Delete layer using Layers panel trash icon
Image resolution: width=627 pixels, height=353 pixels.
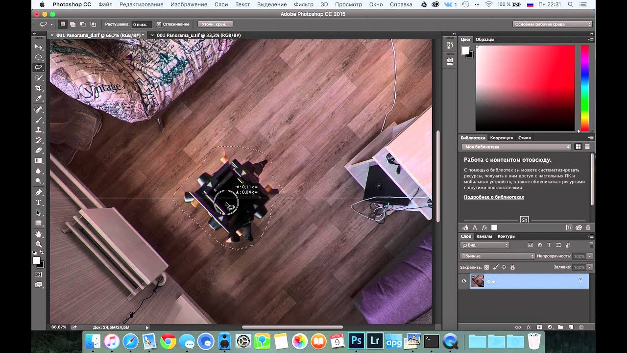pos(581,327)
